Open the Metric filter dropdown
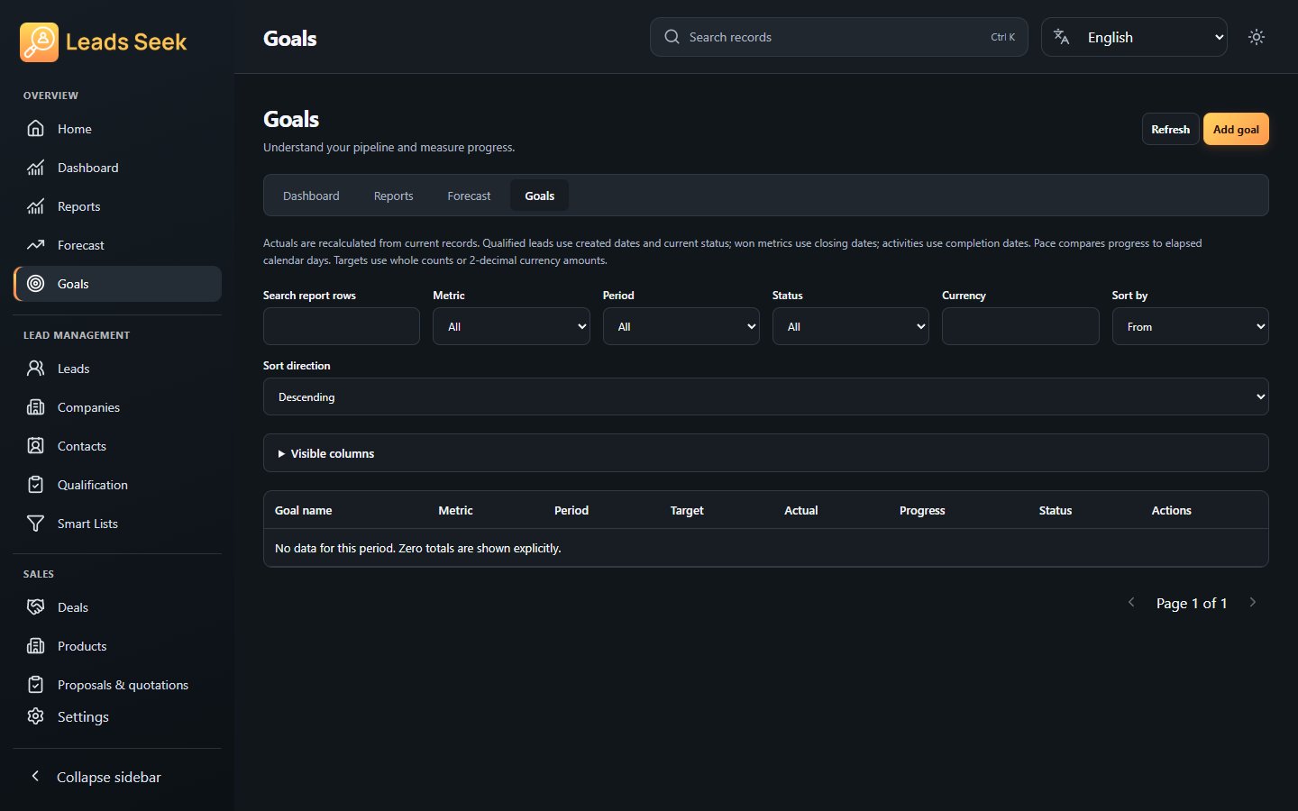 (511, 326)
